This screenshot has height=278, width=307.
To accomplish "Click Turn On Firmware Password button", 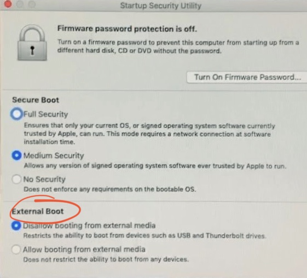I will [247, 77].
